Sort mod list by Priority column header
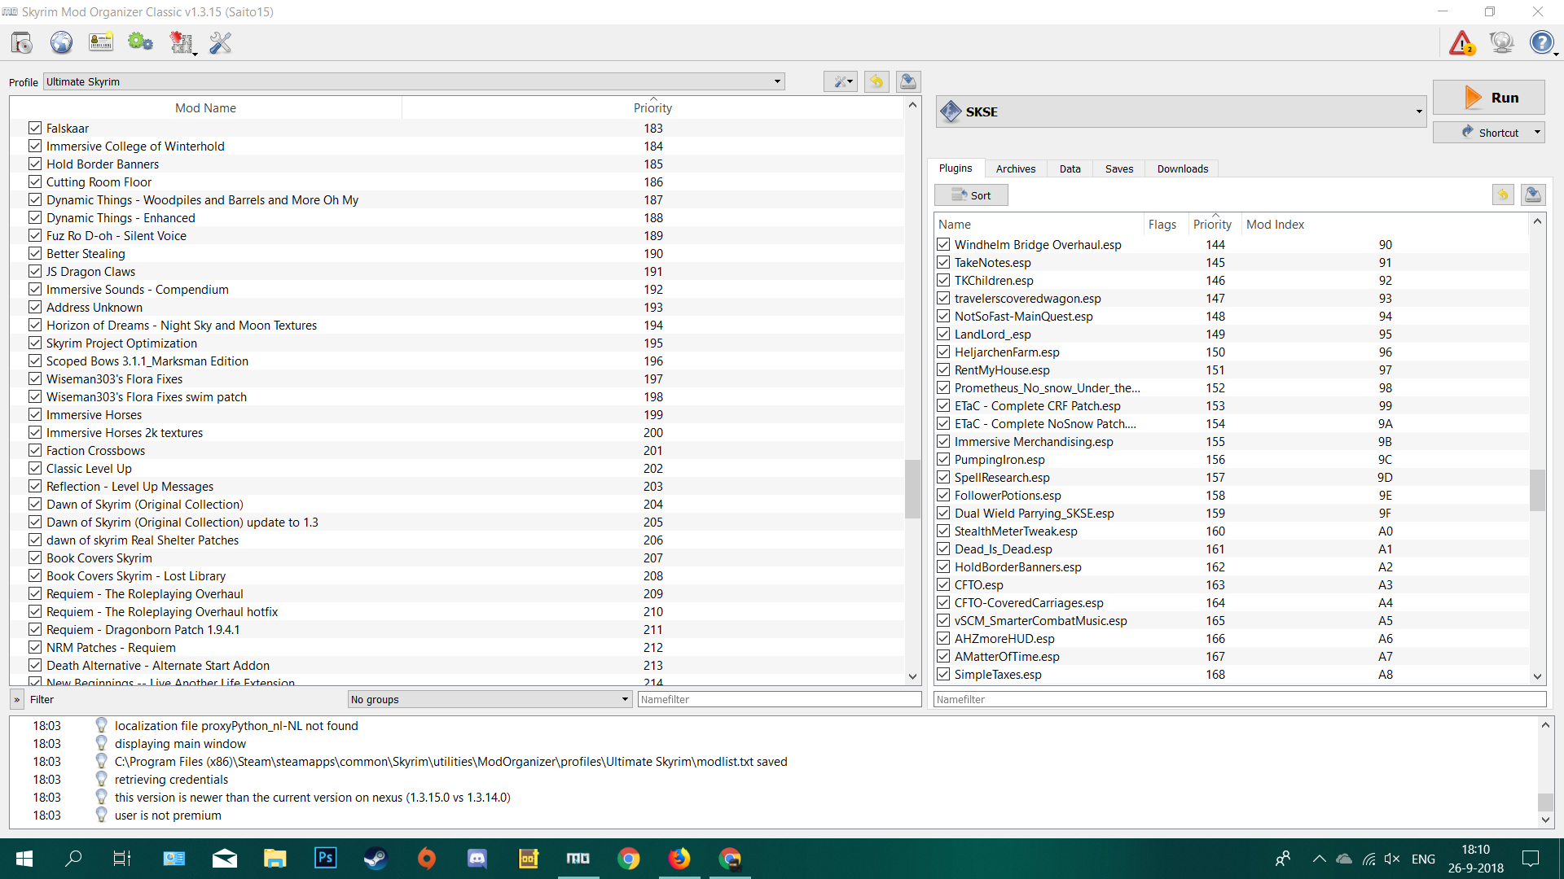 (x=653, y=107)
